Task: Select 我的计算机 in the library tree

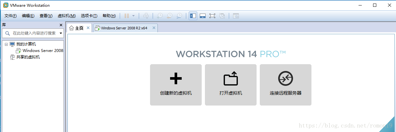Action: [x=26, y=44]
